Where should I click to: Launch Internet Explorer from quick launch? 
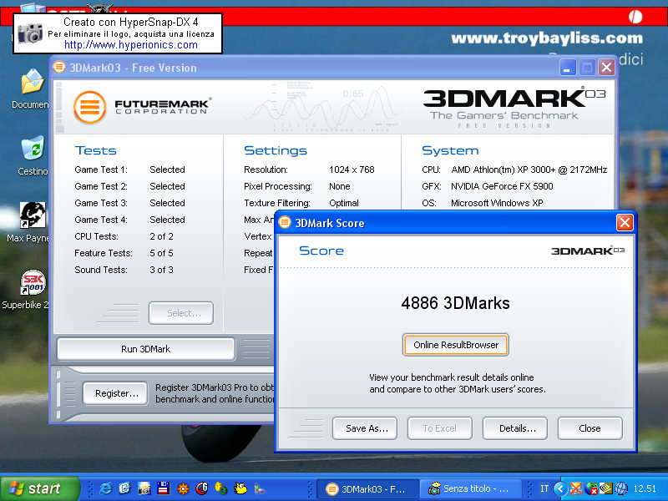click(105, 488)
